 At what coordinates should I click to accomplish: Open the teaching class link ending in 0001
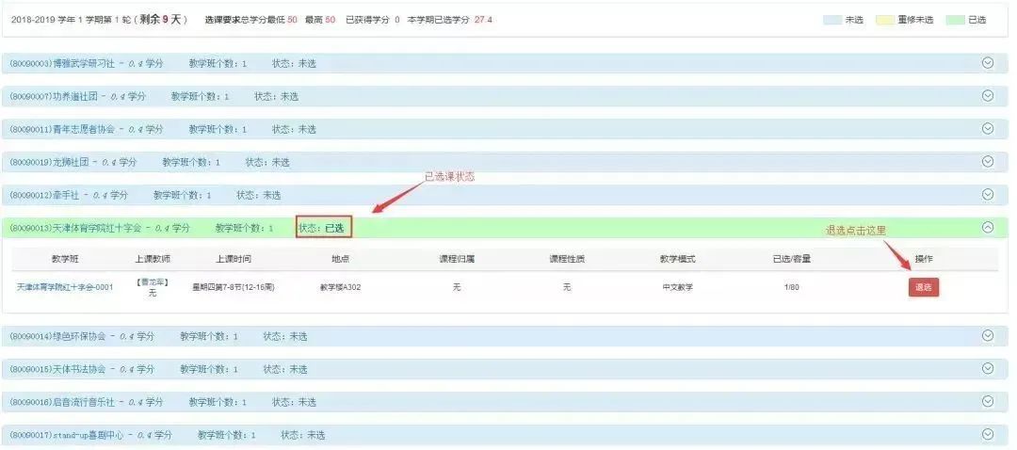[x=65, y=287]
